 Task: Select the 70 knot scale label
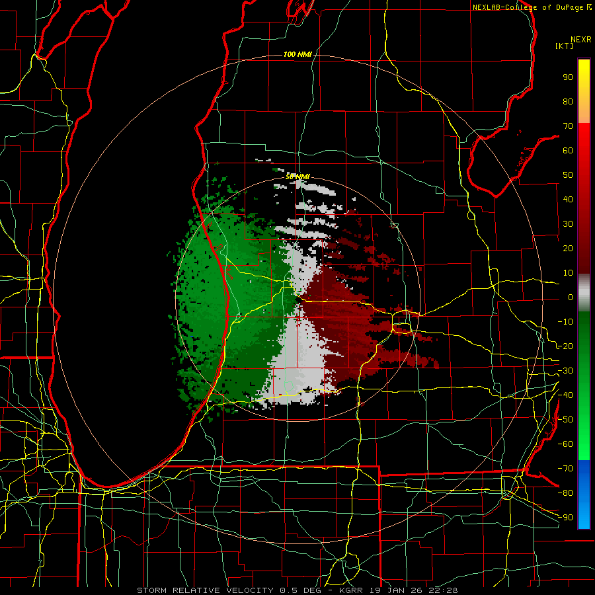(x=568, y=126)
